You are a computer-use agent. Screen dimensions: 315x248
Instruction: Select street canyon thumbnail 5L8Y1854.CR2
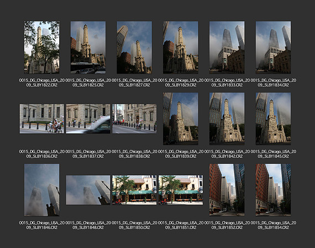point(273,190)
